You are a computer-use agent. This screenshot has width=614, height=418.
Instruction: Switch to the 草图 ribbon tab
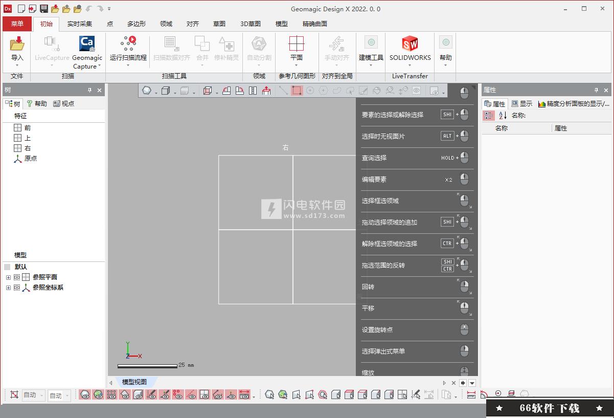click(x=219, y=24)
